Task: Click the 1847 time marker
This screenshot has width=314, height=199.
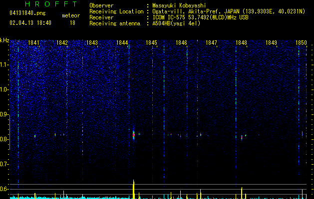Action: click(211, 43)
